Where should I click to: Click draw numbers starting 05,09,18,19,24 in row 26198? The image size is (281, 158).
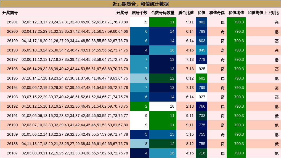click(75, 50)
